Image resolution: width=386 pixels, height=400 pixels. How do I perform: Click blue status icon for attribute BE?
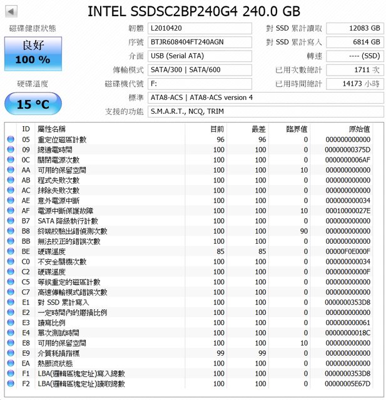pyautogui.click(x=11, y=251)
